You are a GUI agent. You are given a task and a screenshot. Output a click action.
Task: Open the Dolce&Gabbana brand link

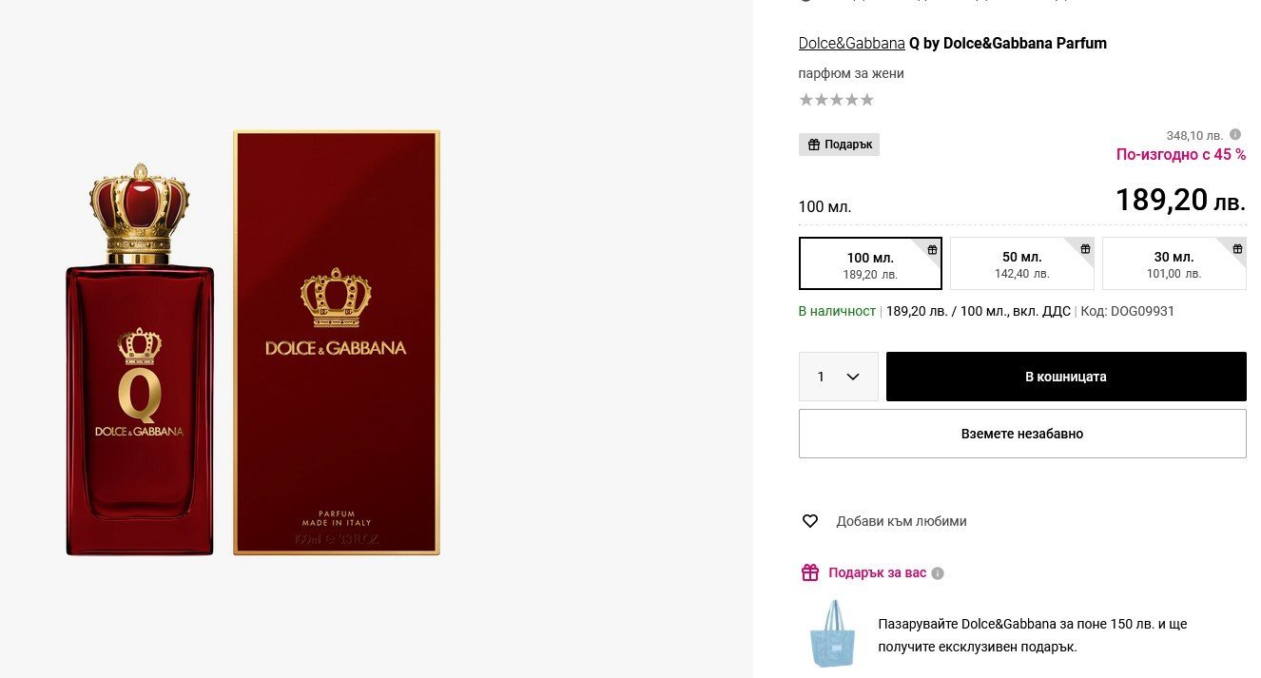851,43
